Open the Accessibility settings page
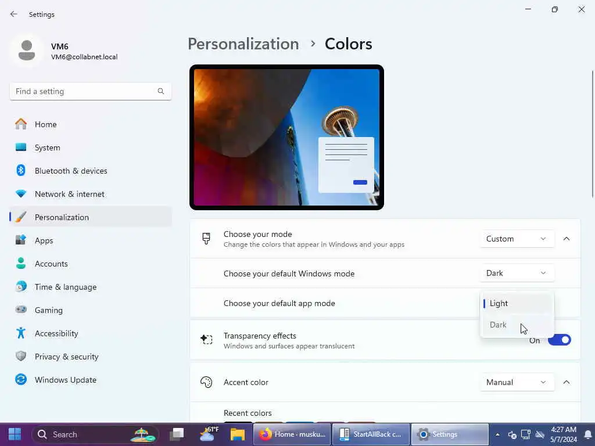This screenshot has height=446, width=595. [x=91, y=333]
